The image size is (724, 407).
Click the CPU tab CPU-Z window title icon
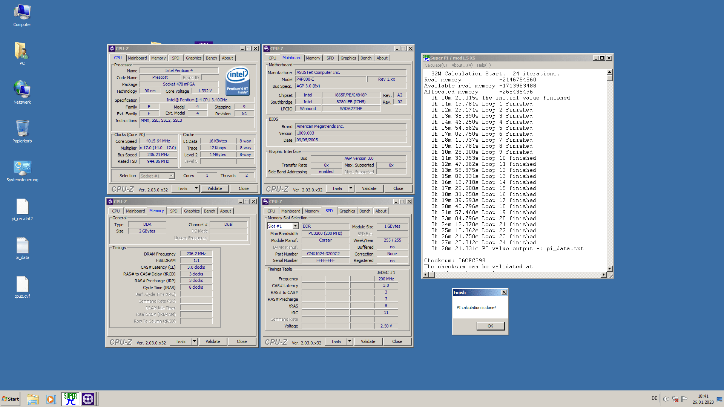click(112, 49)
